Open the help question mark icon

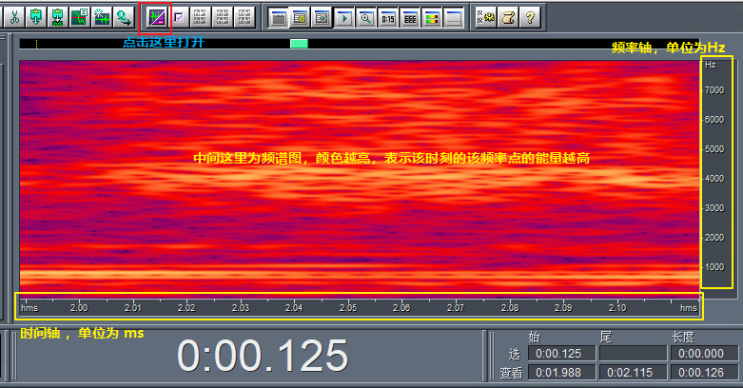click(530, 16)
